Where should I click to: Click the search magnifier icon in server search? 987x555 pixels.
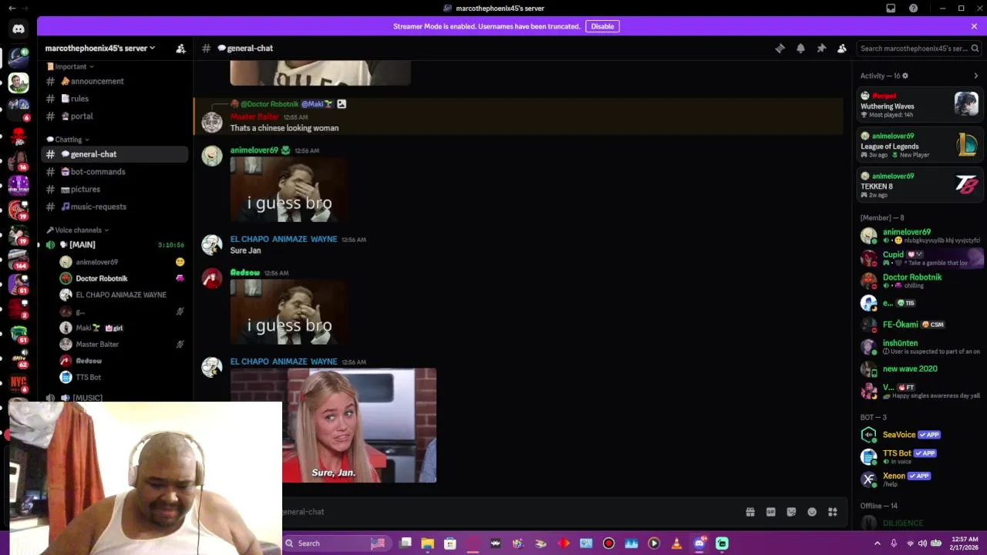click(975, 49)
